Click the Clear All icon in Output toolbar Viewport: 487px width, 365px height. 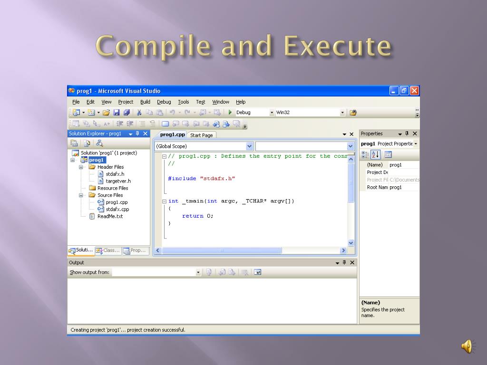pyautogui.click(x=245, y=272)
